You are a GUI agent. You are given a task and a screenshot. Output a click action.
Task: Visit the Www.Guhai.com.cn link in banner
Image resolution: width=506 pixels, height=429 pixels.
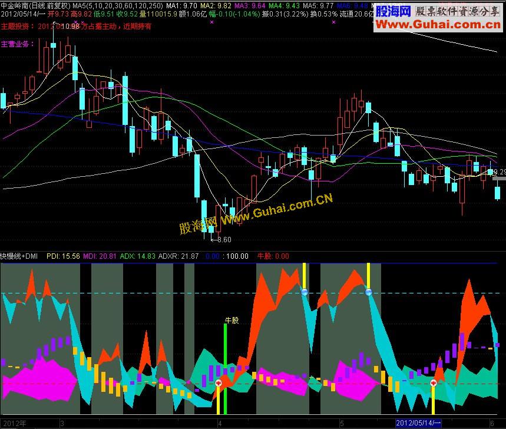438,25
